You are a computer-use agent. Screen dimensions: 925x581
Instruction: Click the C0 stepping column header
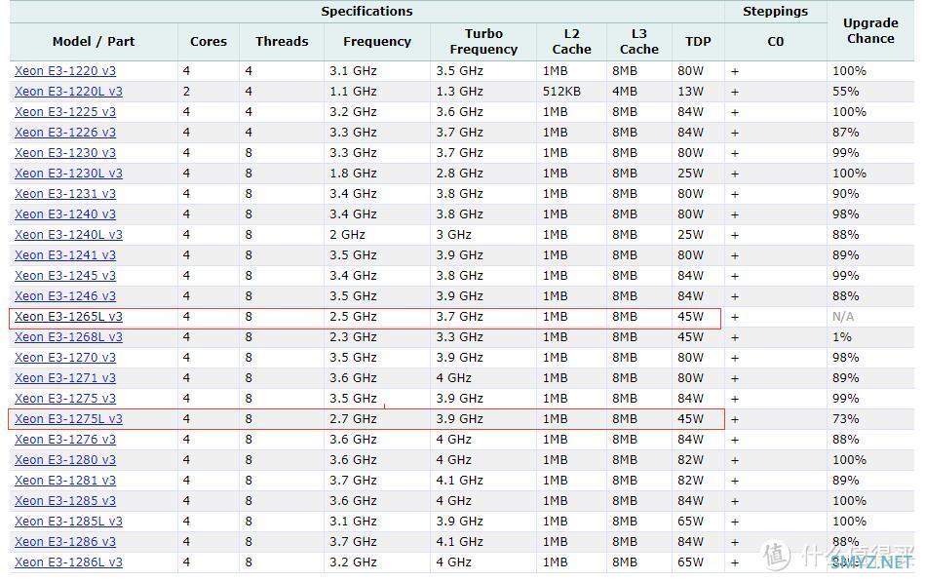[x=775, y=41]
